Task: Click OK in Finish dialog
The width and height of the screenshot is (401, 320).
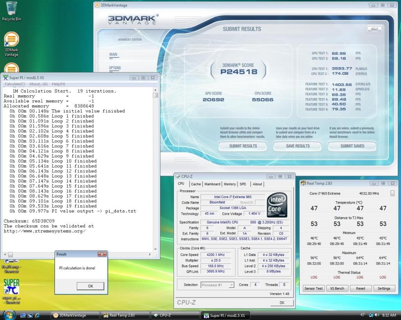Action: [x=90, y=286]
